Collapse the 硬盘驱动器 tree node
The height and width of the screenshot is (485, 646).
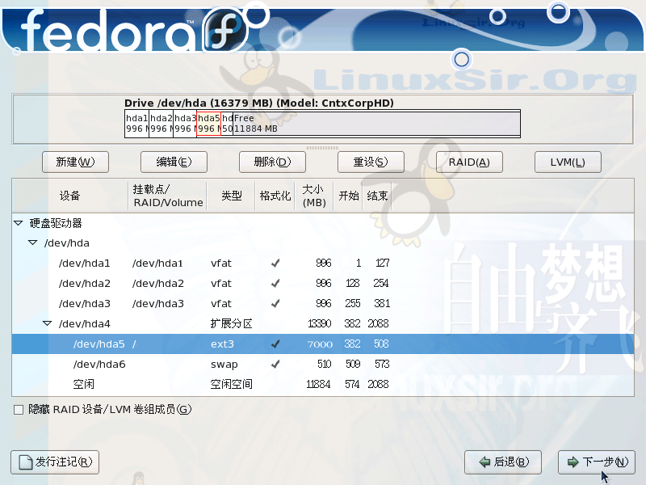click(x=18, y=223)
